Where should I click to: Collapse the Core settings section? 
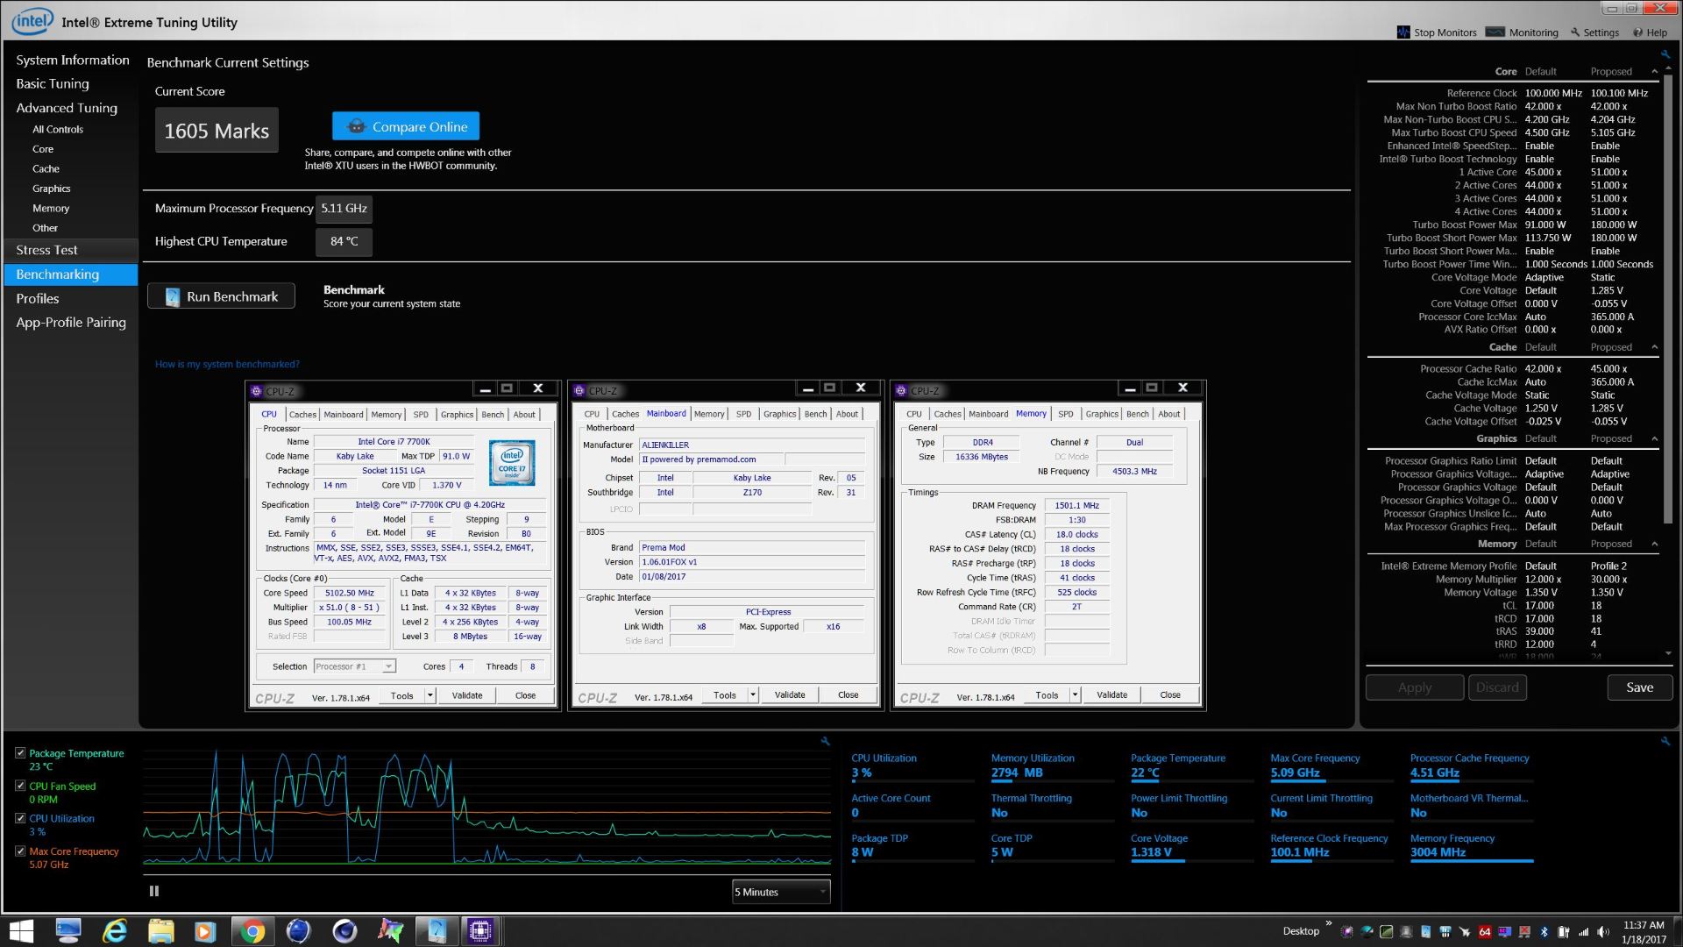tap(1654, 72)
